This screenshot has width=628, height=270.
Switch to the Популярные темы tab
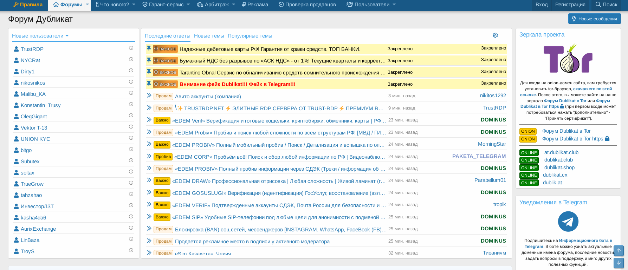tap(250, 36)
